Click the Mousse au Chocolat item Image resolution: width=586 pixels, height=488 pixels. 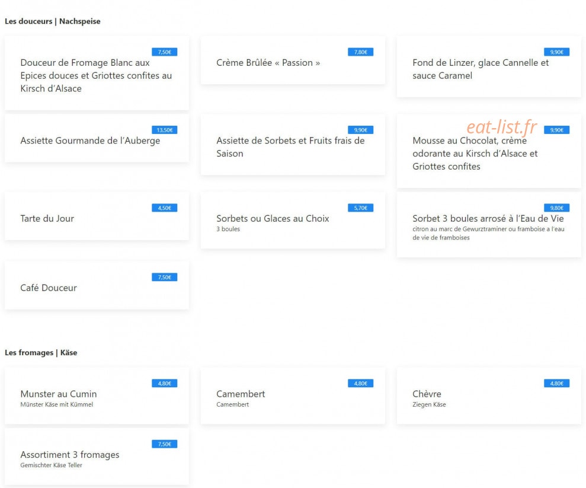[x=489, y=151]
